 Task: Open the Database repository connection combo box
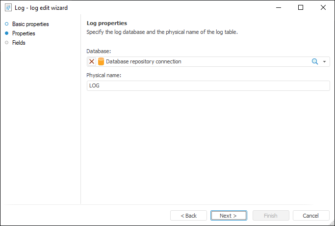tap(206, 61)
